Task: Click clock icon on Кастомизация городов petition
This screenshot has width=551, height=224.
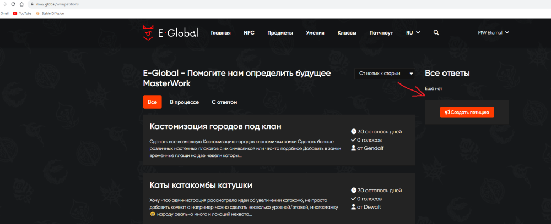Action: click(354, 132)
